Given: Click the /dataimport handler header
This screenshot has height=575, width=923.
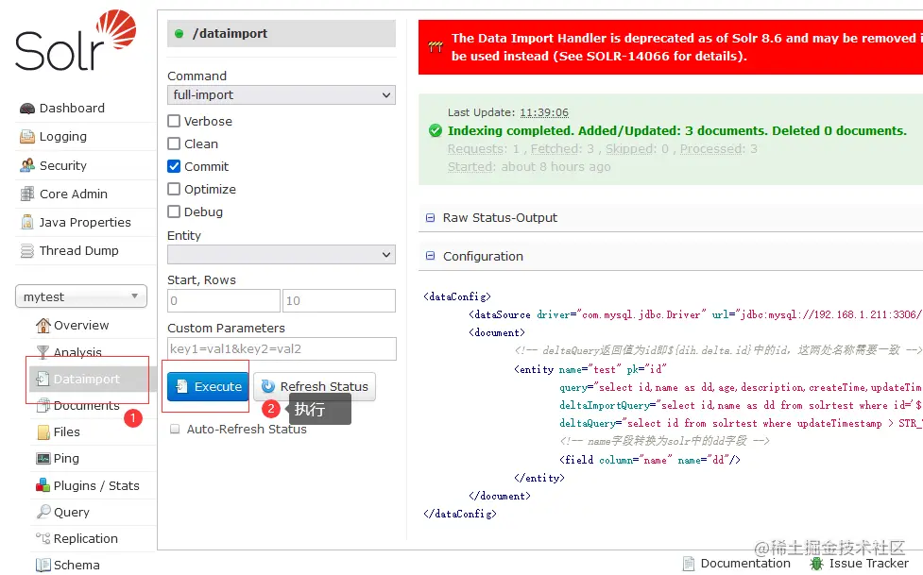Looking at the screenshot, I should tap(282, 34).
